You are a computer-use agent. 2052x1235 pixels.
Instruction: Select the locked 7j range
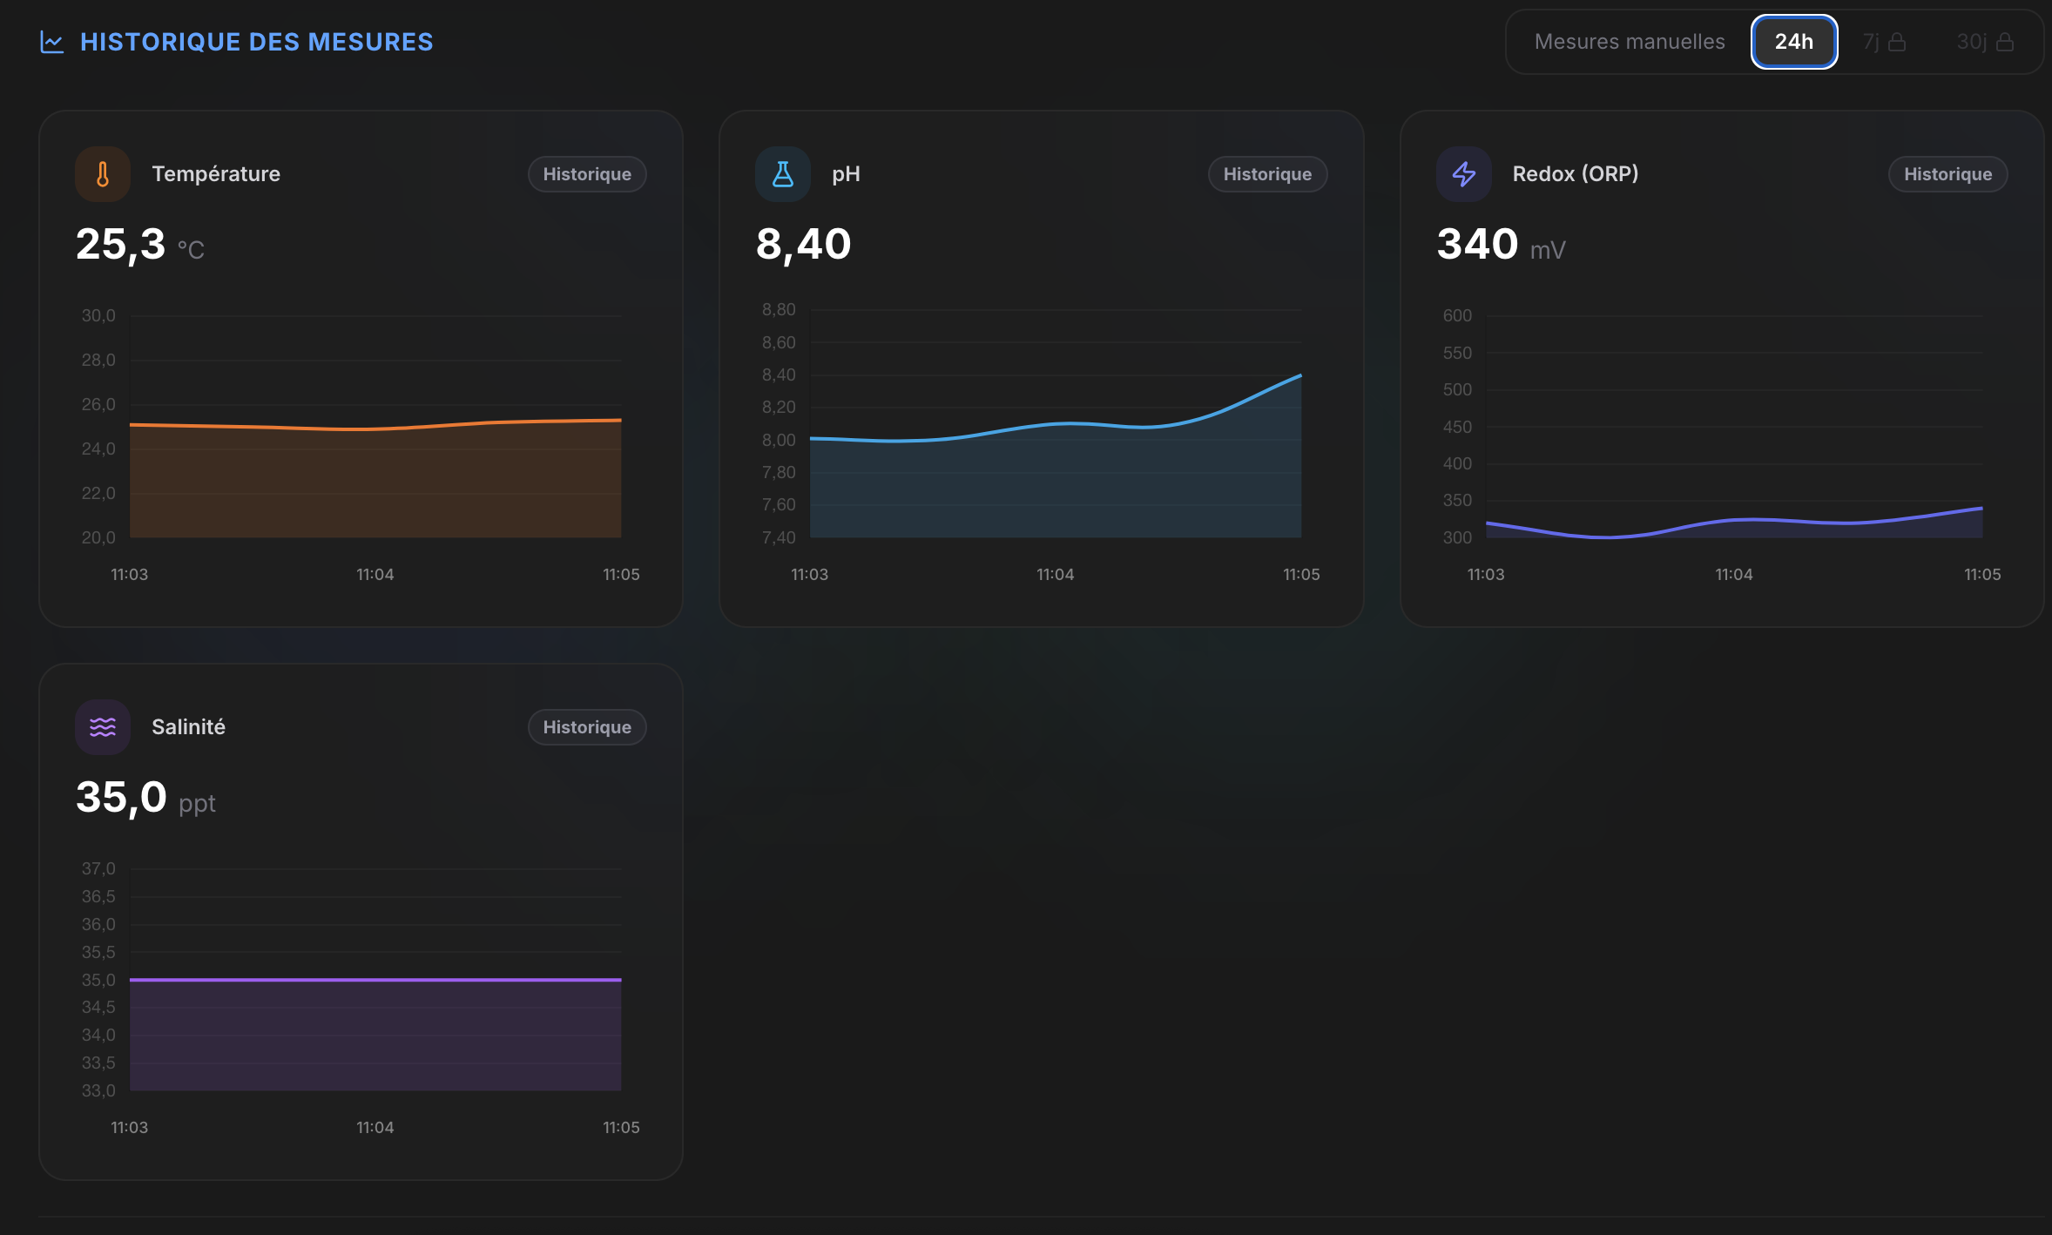(x=1872, y=42)
